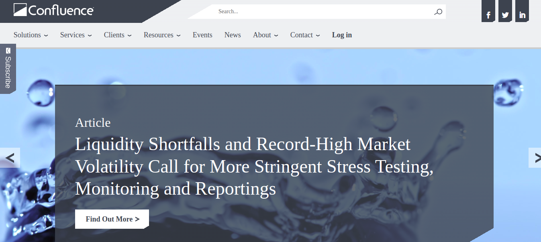Open the Confluence Facebook page

tap(488, 12)
